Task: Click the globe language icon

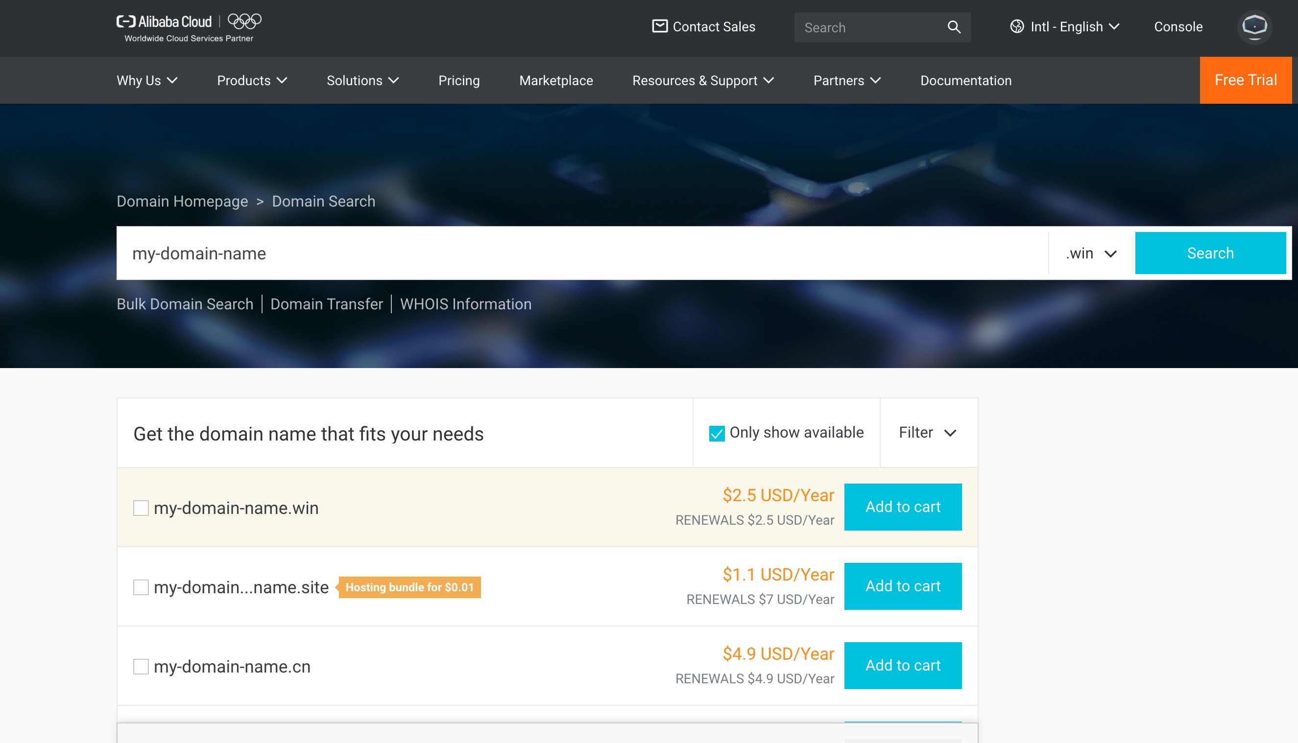Action: (x=1017, y=26)
